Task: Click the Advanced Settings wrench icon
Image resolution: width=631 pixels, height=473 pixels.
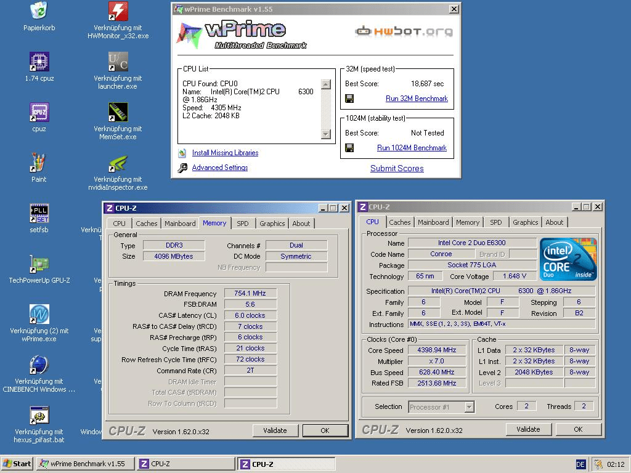Action: click(182, 168)
